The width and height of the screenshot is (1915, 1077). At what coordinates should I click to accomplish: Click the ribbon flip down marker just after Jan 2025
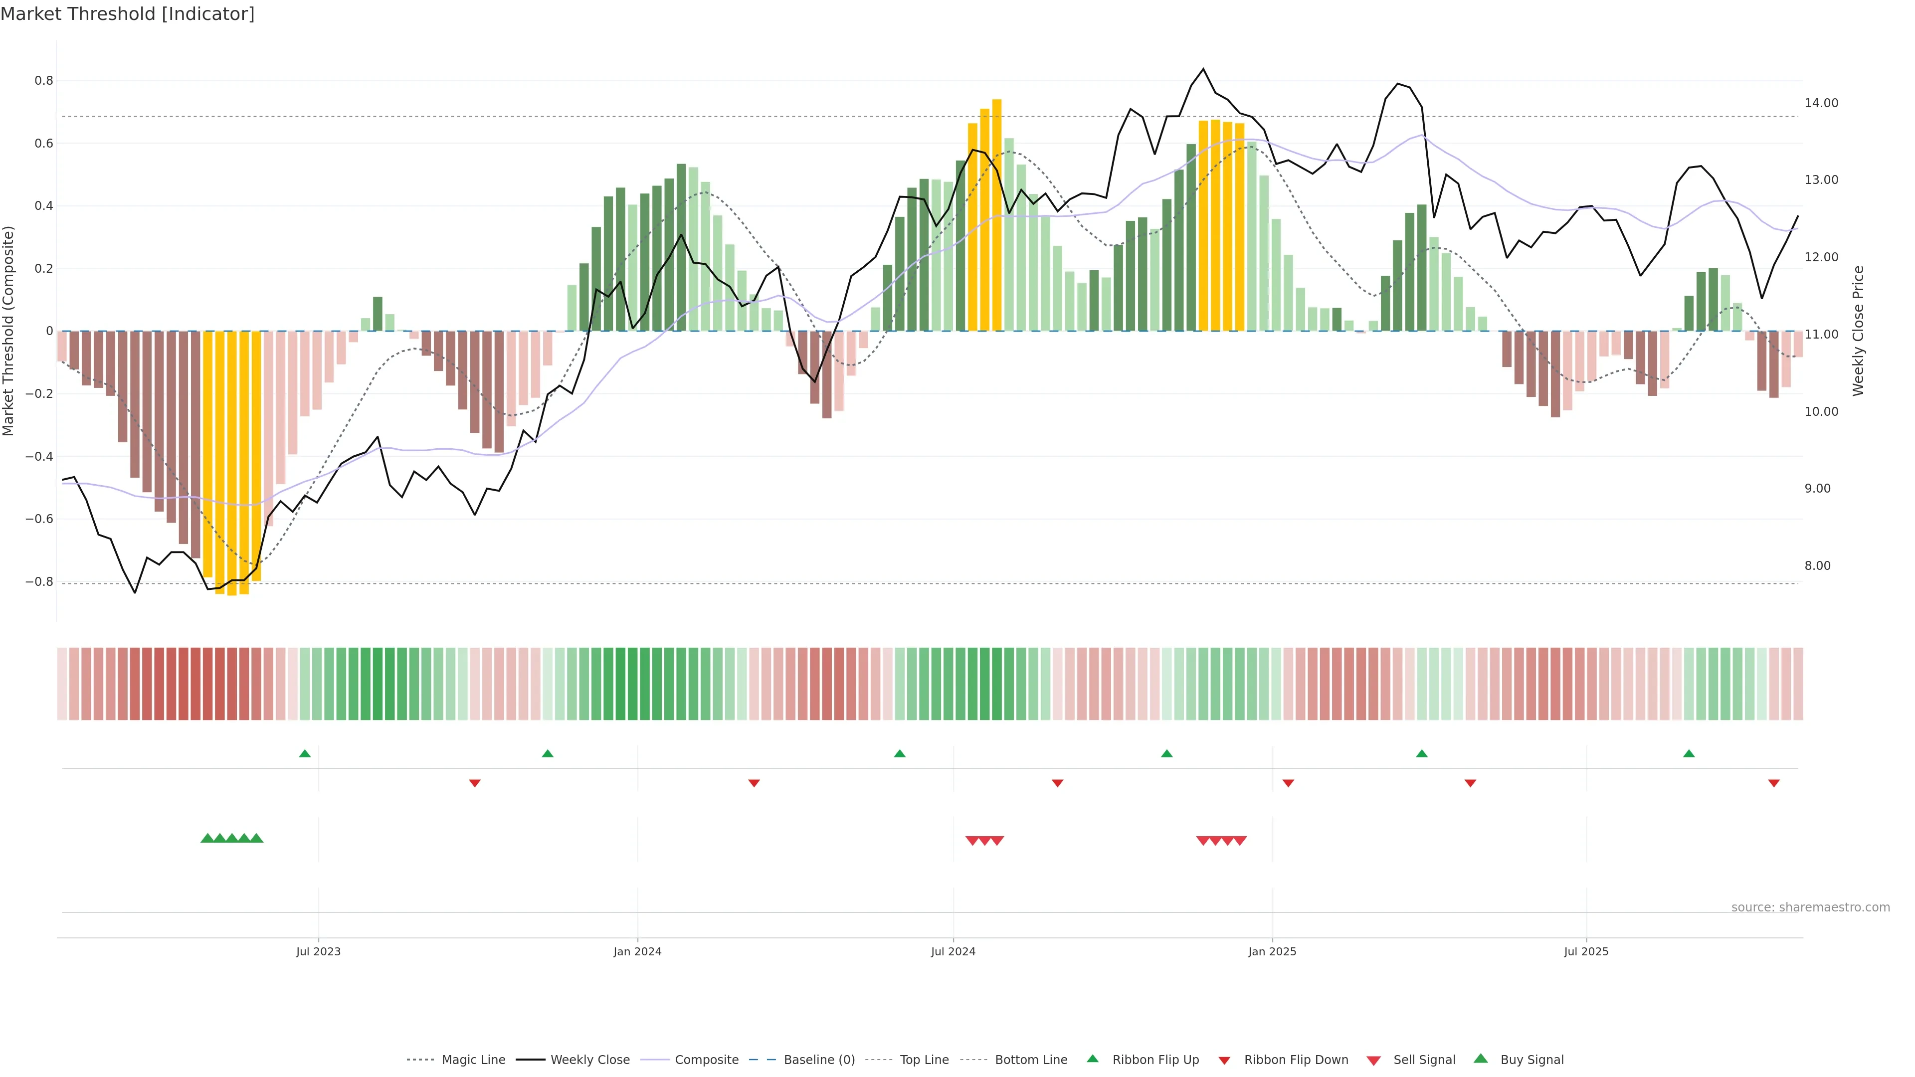coord(1288,783)
